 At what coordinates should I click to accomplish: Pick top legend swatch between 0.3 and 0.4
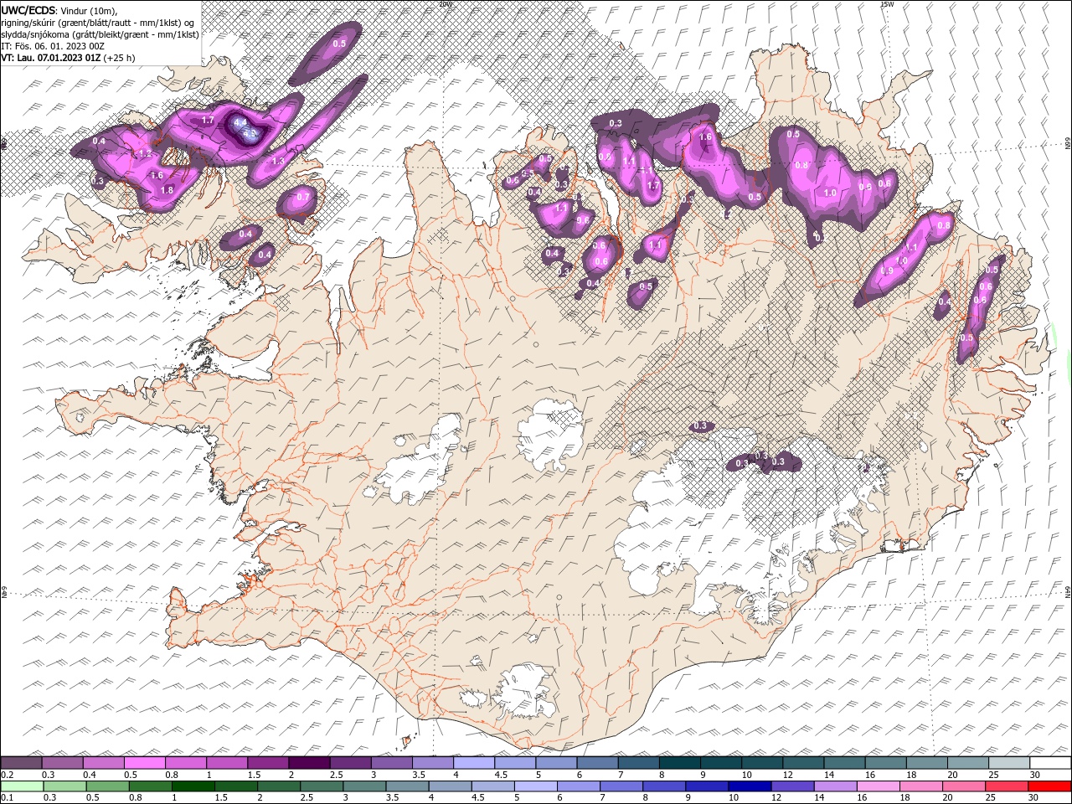pos(62,763)
